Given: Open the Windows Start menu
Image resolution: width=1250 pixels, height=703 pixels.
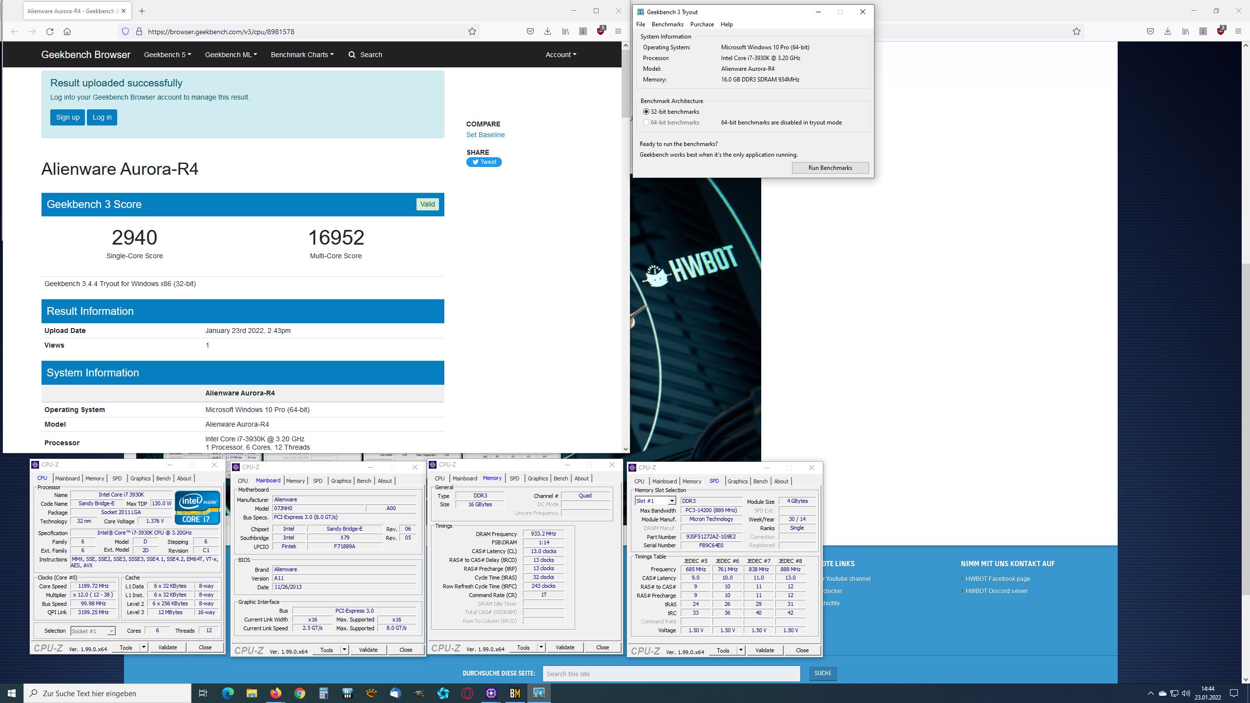Looking at the screenshot, I should coord(12,693).
